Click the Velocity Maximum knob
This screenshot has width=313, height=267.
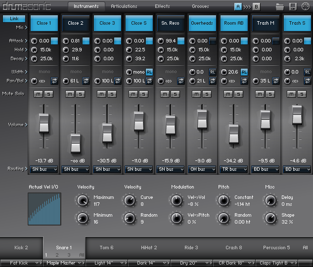(82, 200)
